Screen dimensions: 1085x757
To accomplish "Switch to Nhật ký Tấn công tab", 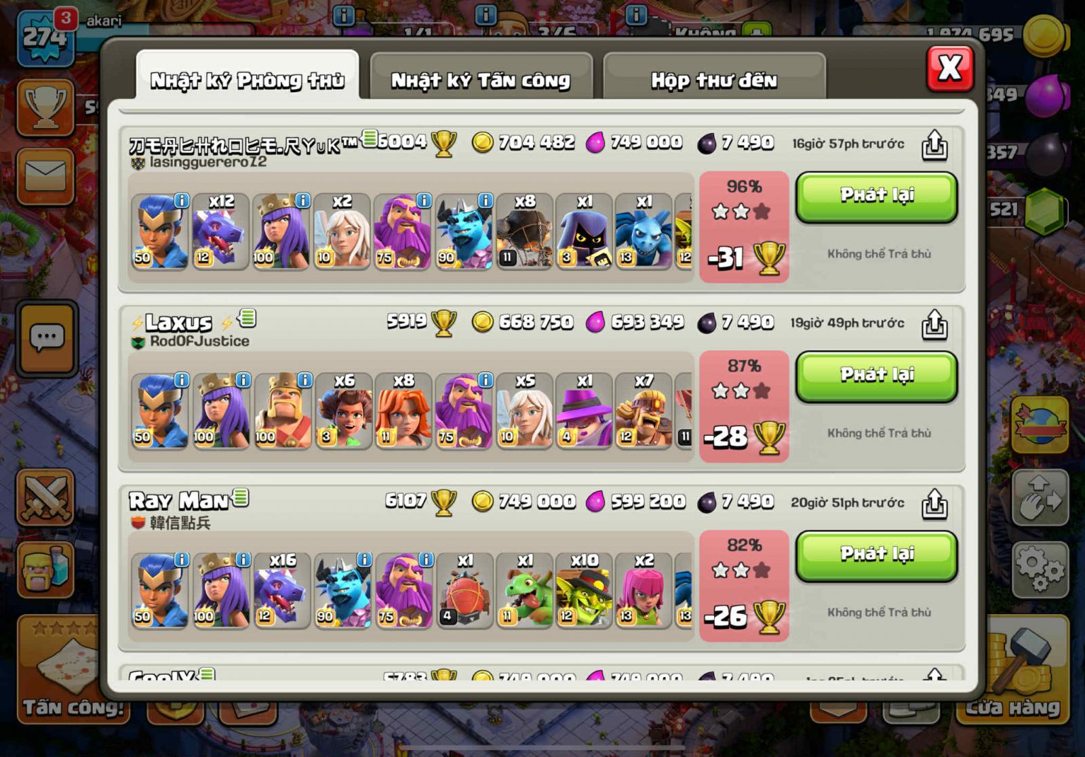I will tap(481, 80).
